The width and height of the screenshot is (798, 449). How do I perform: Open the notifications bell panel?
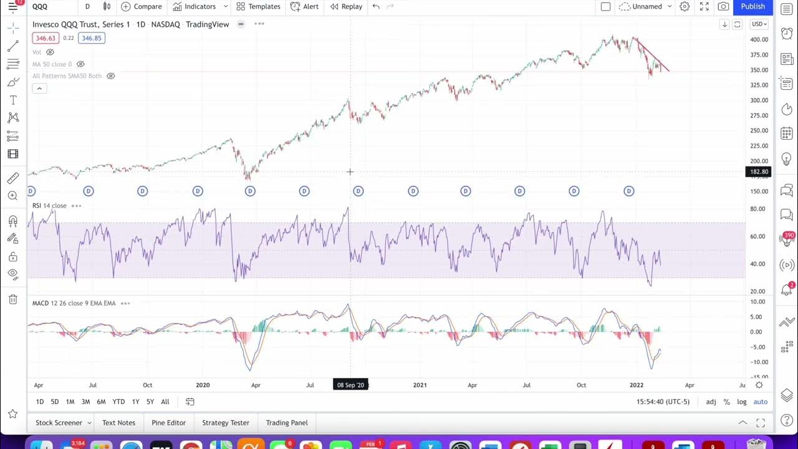pos(787,291)
